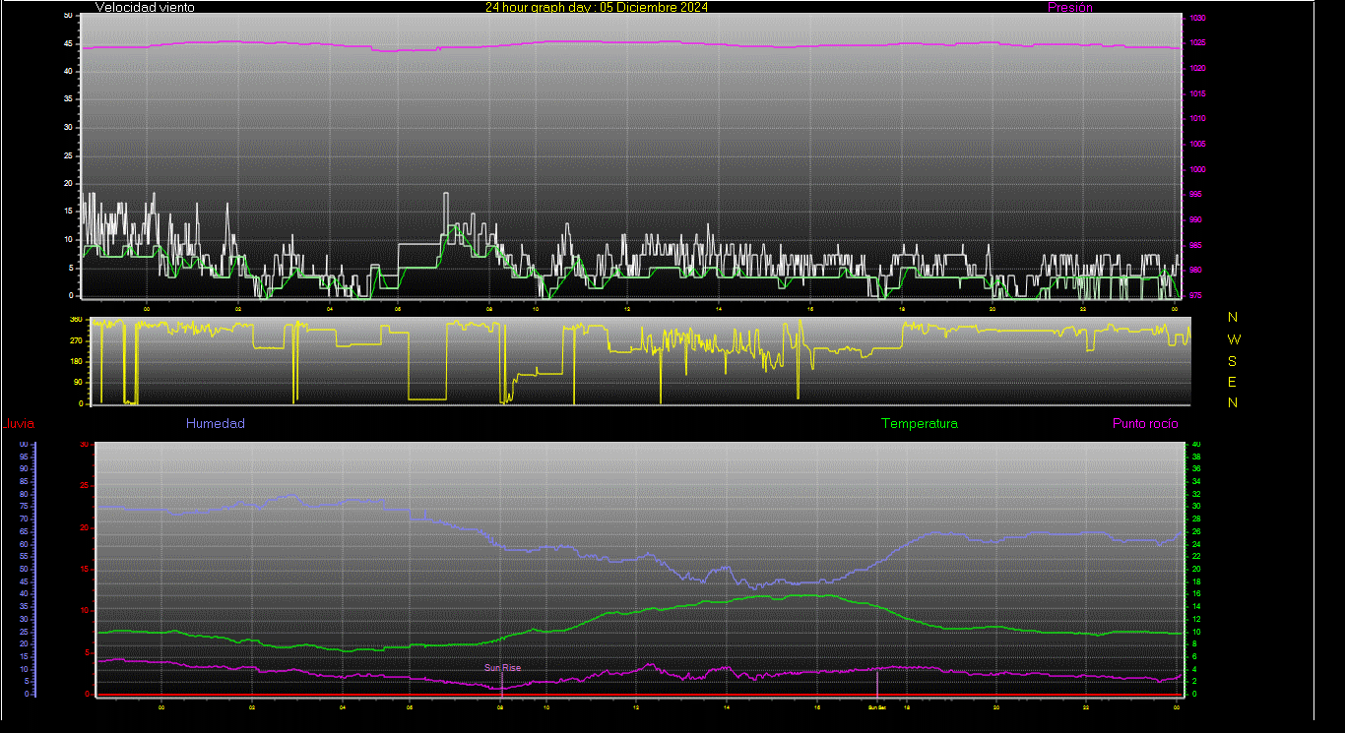Click hour '14' on wind speed chart time axis
The width and height of the screenshot is (1345, 733).
(x=720, y=309)
